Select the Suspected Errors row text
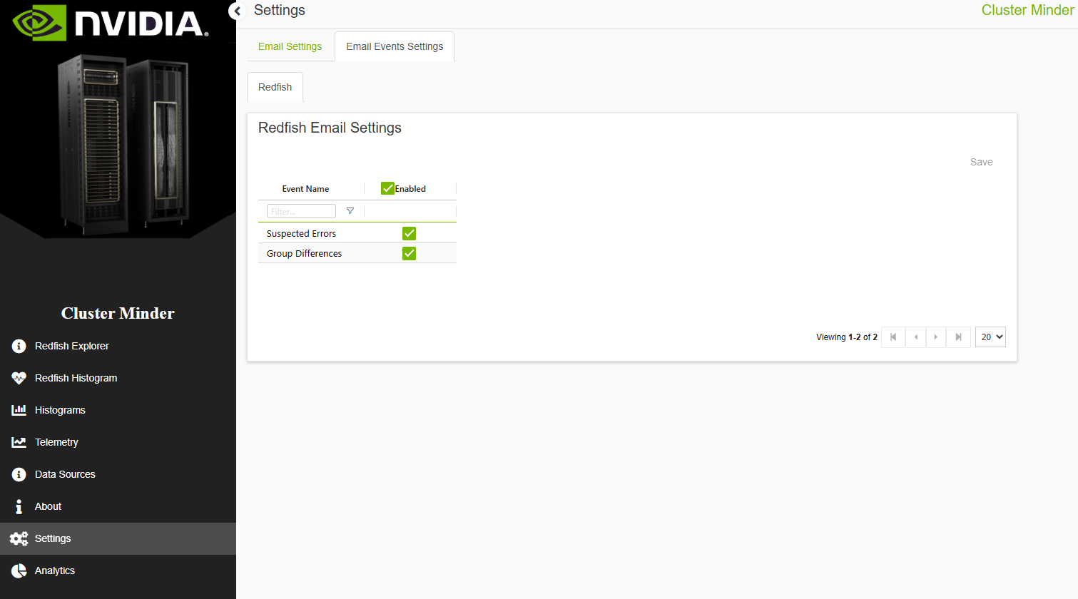 pos(301,234)
